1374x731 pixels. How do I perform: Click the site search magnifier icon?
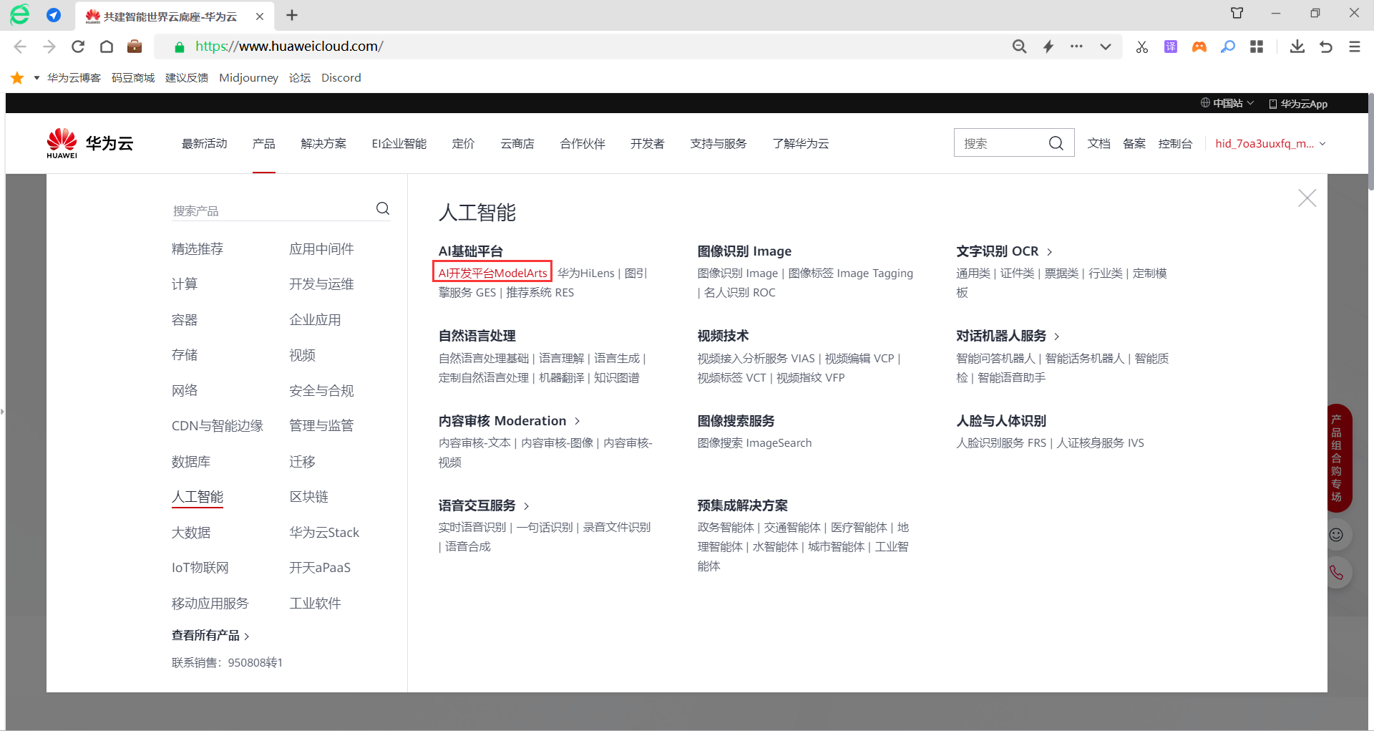[1056, 143]
